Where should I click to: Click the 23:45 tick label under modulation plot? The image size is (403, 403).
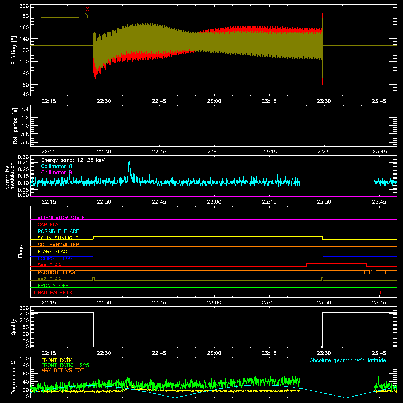click(x=379, y=202)
